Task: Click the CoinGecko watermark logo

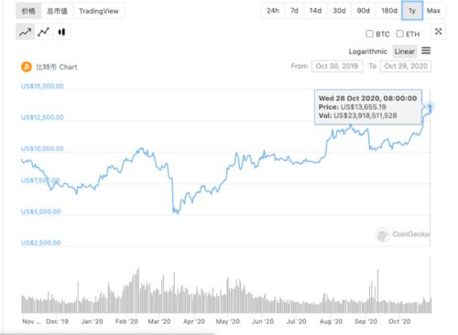Action: [382, 234]
